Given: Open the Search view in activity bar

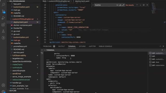Looking at the screenshot, I should tap(3, 5).
